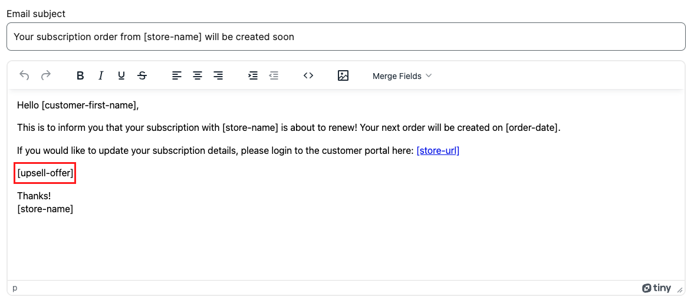
Task: Open the [store-url] link
Action: point(438,151)
